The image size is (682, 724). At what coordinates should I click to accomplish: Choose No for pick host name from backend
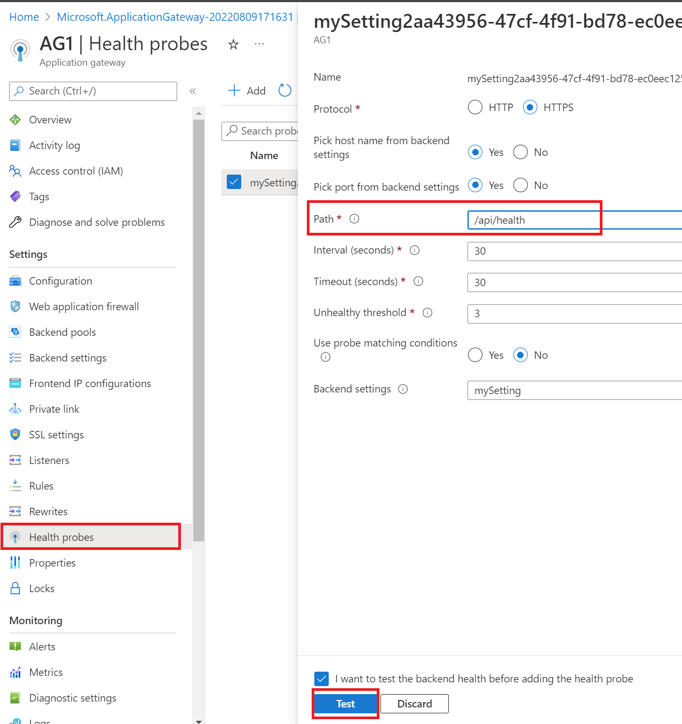click(x=520, y=152)
